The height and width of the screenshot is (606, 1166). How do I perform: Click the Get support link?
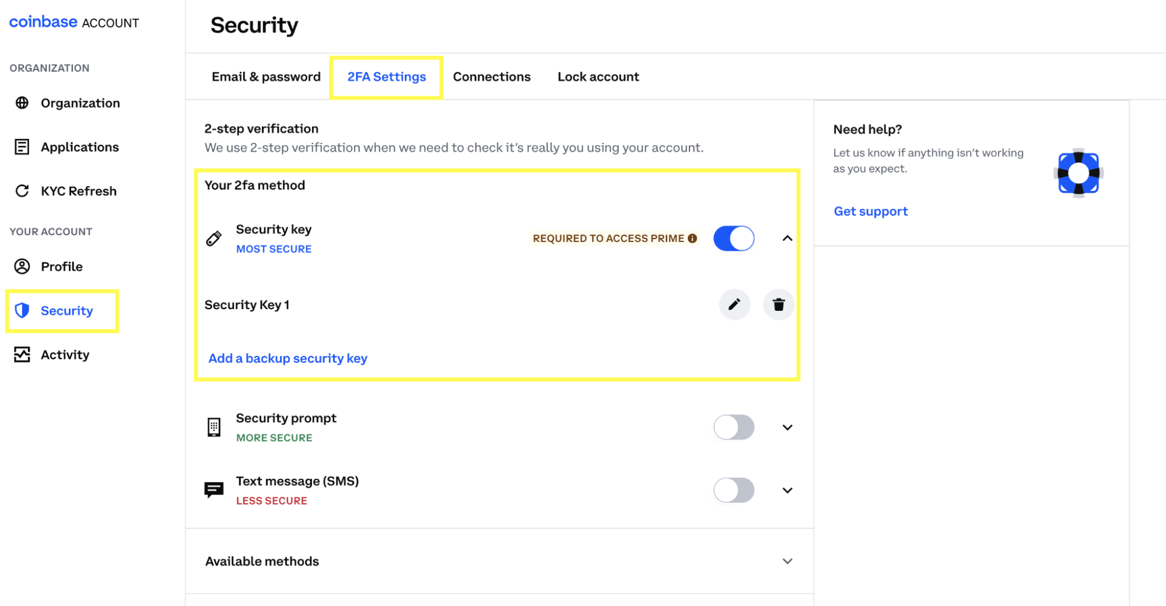point(870,211)
